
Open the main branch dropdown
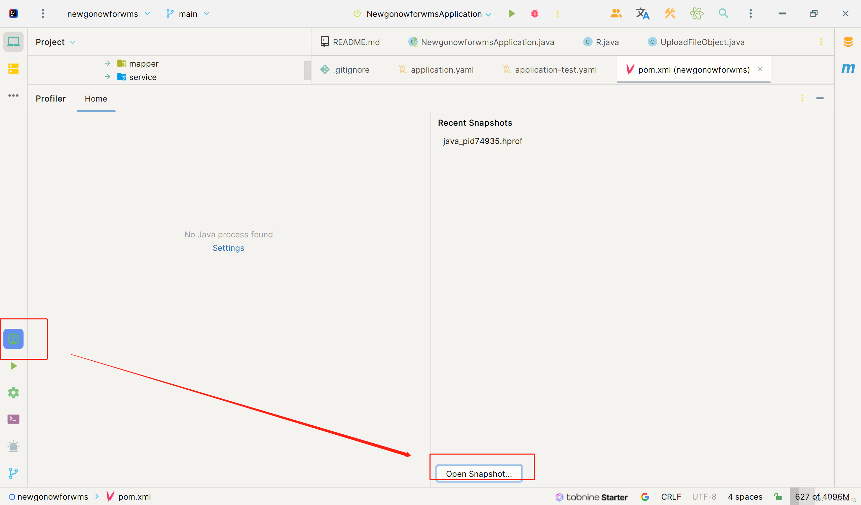tap(188, 14)
